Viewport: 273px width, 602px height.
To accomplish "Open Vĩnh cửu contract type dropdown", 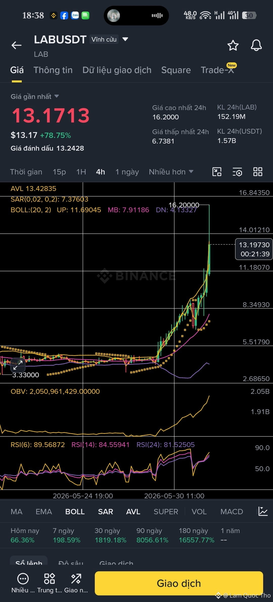I will (109, 39).
